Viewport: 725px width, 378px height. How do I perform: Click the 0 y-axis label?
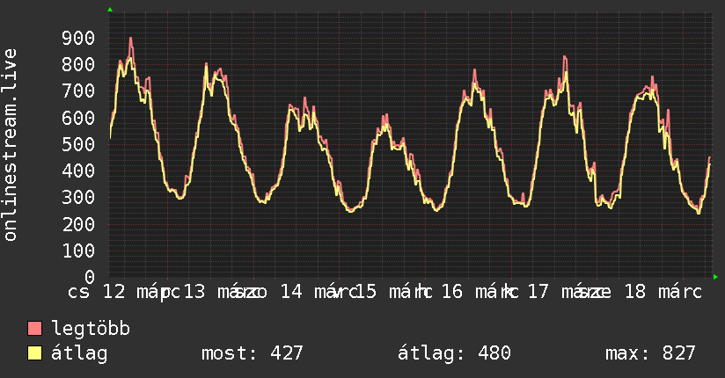[x=90, y=277]
